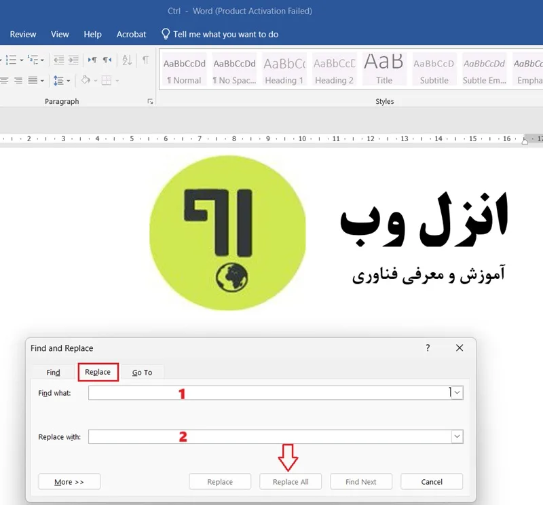Open the Help ribbon tab
Screen dimensions: 543x505
[x=92, y=35]
